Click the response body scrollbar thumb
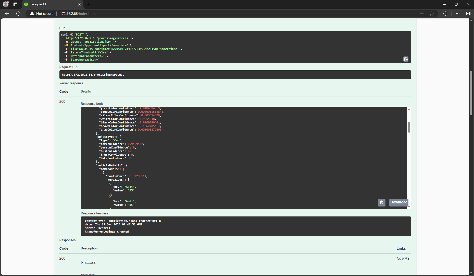This screenshot has height=276, width=474. point(409,127)
